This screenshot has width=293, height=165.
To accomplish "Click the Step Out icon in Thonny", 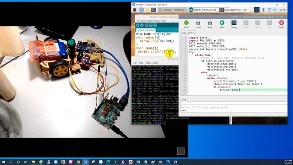I will (270, 24).
